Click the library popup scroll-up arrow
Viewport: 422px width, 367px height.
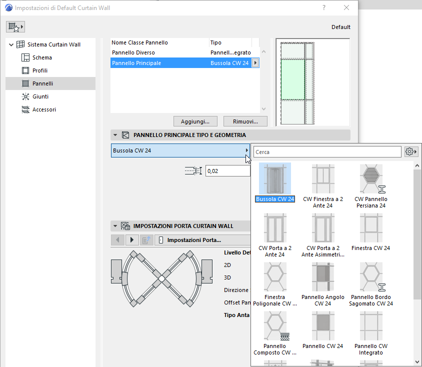click(x=417, y=165)
